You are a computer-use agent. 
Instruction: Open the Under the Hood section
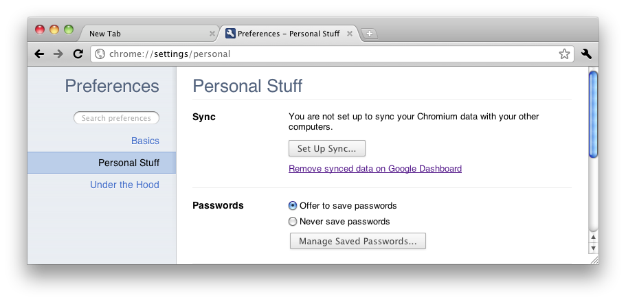click(124, 185)
